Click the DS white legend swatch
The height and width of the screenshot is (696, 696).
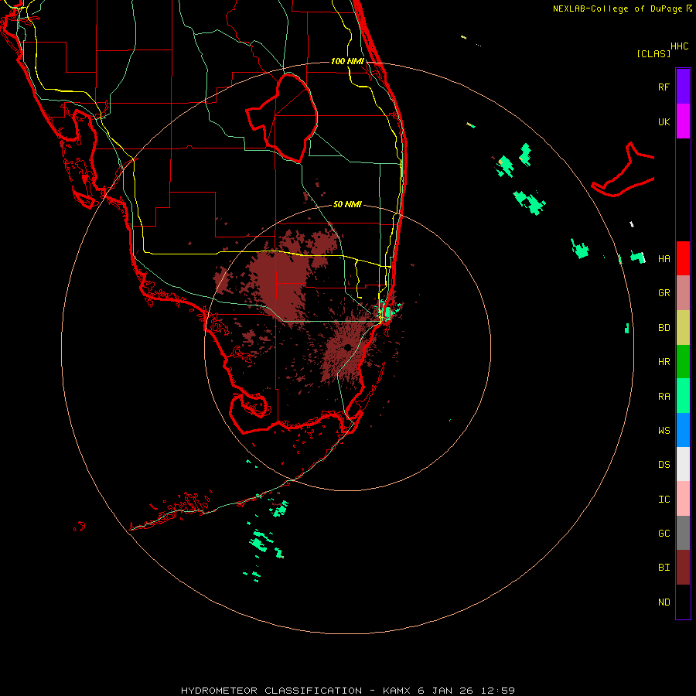(683, 464)
